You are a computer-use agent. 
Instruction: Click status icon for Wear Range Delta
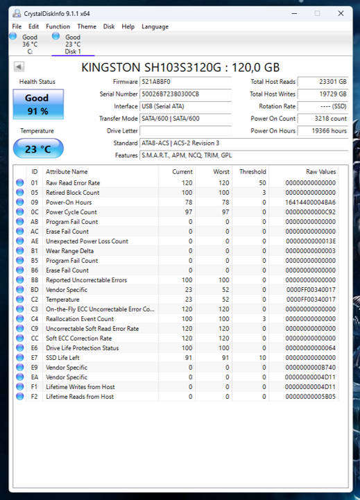coord(20,250)
